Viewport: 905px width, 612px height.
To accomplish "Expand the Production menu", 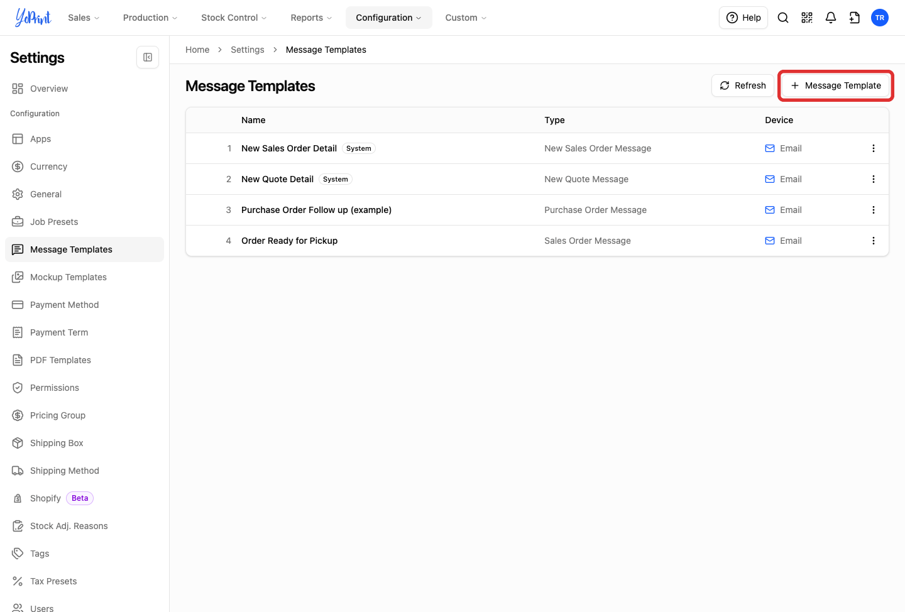I will click(x=150, y=18).
